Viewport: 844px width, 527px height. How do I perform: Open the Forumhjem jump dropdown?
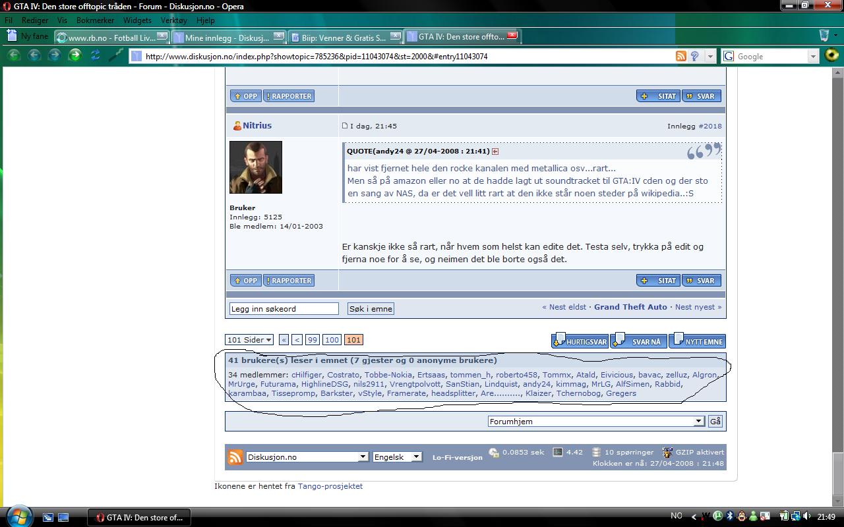point(596,422)
